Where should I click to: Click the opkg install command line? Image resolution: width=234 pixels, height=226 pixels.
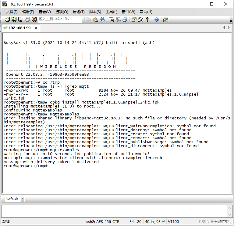tap(81, 102)
